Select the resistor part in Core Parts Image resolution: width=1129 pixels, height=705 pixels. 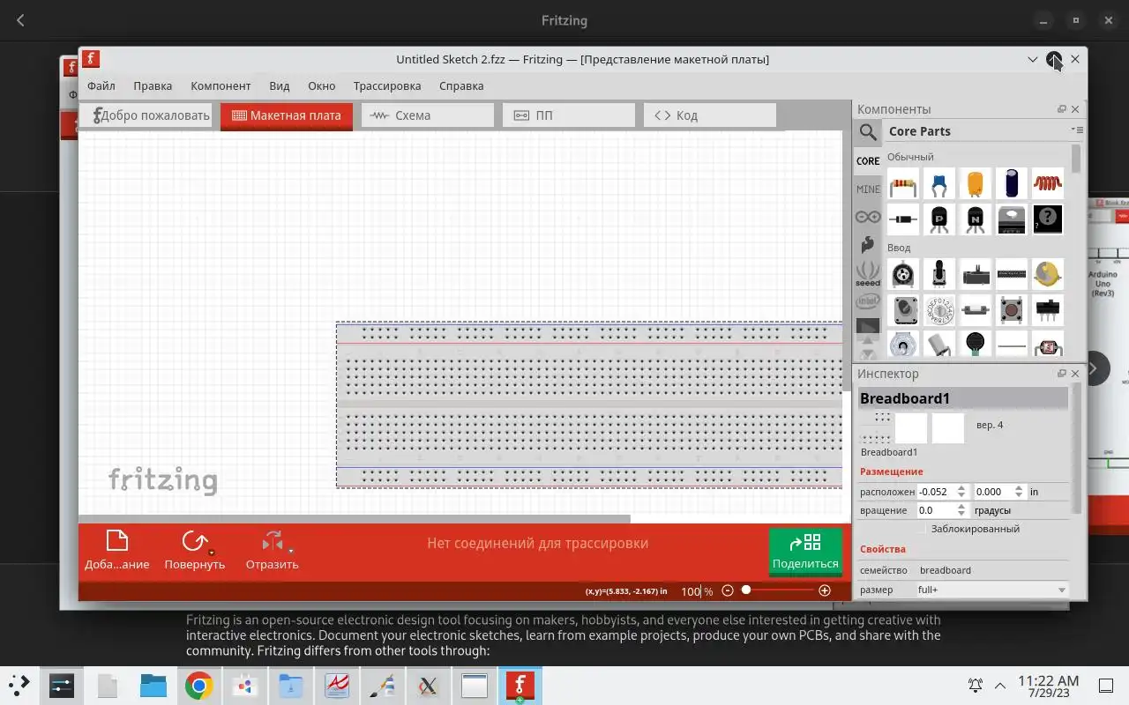[902, 184]
